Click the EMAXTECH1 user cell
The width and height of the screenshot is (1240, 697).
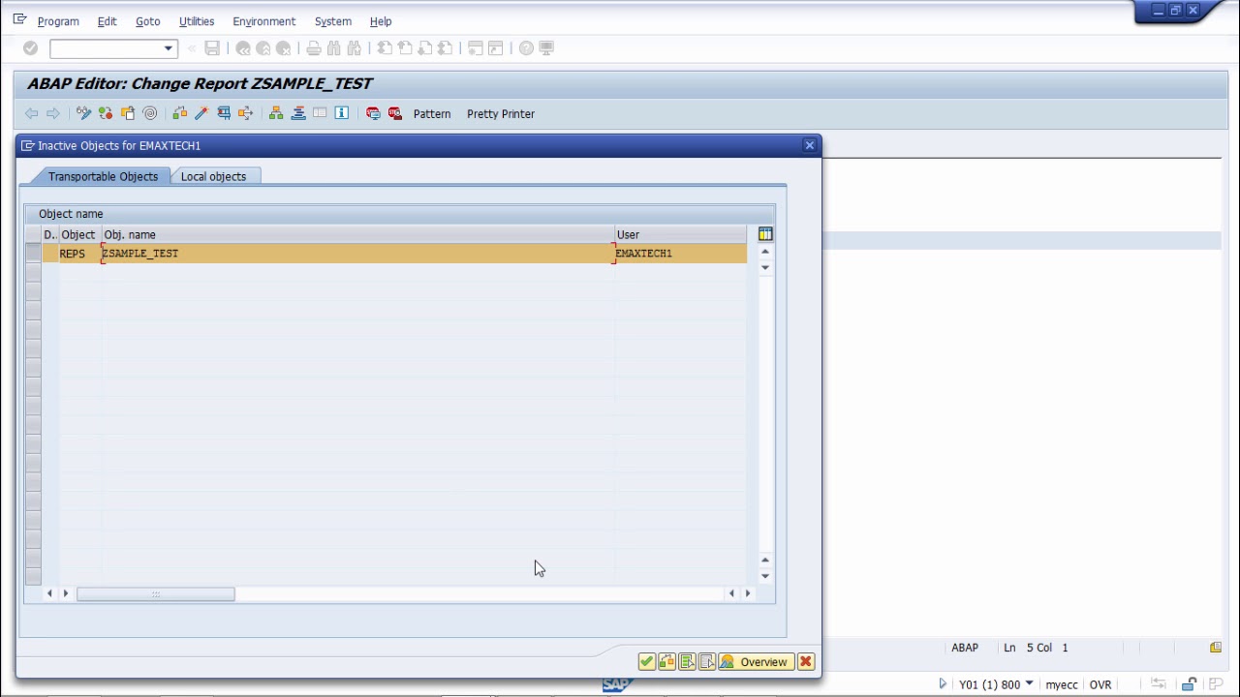pos(681,254)
